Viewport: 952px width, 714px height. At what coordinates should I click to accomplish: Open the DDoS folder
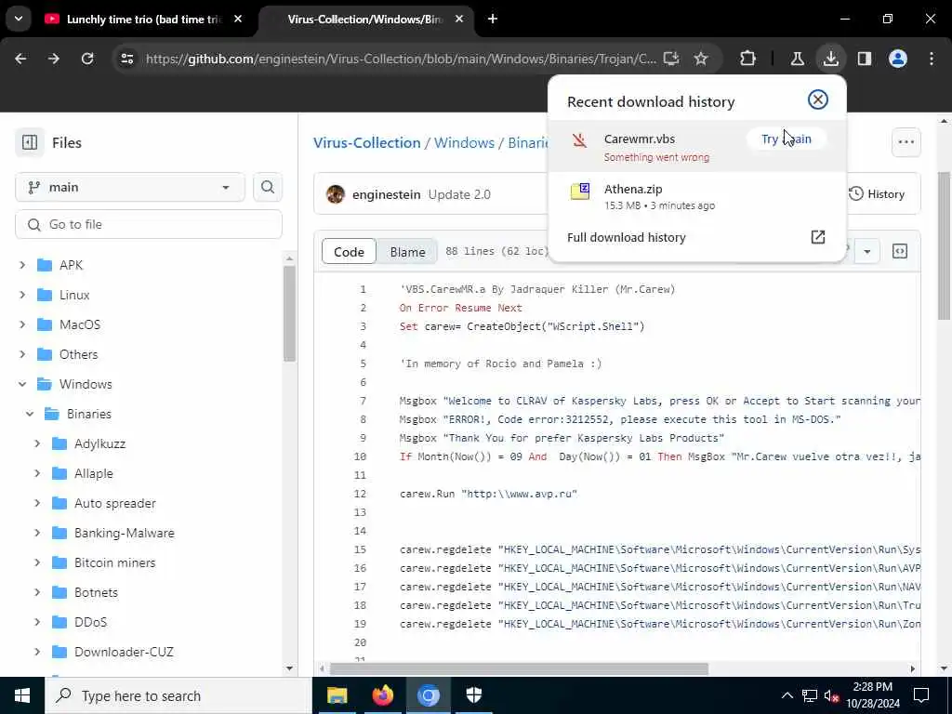pyautogui.click(x=90, y=622)
